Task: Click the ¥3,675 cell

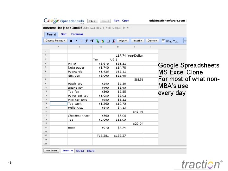Action: pos(101,64)
